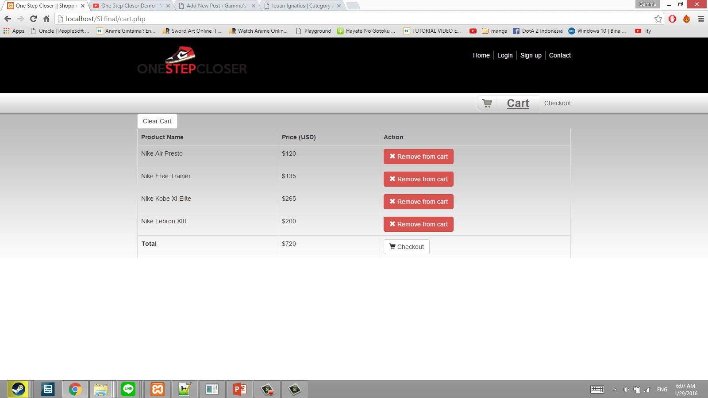Image resolution: width=708 pixels, height=398 pixels.
Task: Close the One Step Closer Shopping tab
Action: (x=83, y=6)
